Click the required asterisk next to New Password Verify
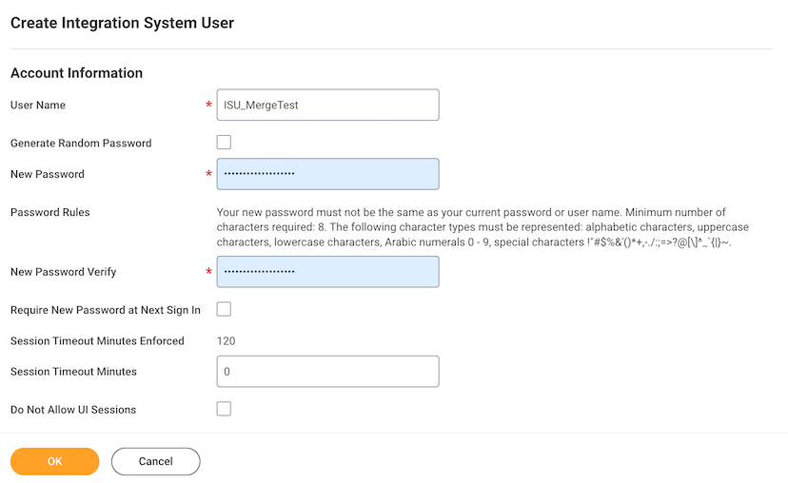 pos(208,273)
